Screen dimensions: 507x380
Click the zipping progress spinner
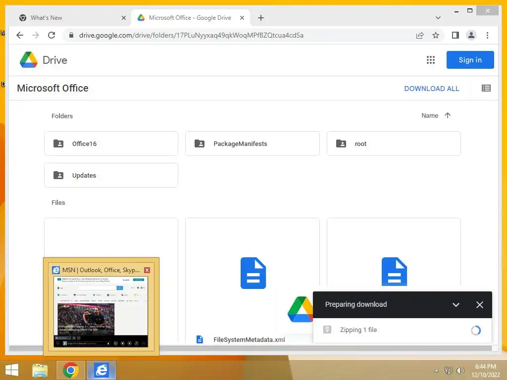[476, 330]
